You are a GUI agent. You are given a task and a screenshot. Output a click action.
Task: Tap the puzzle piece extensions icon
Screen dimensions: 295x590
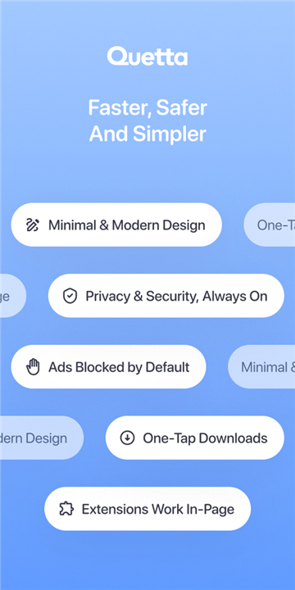[x=66, y=509]
